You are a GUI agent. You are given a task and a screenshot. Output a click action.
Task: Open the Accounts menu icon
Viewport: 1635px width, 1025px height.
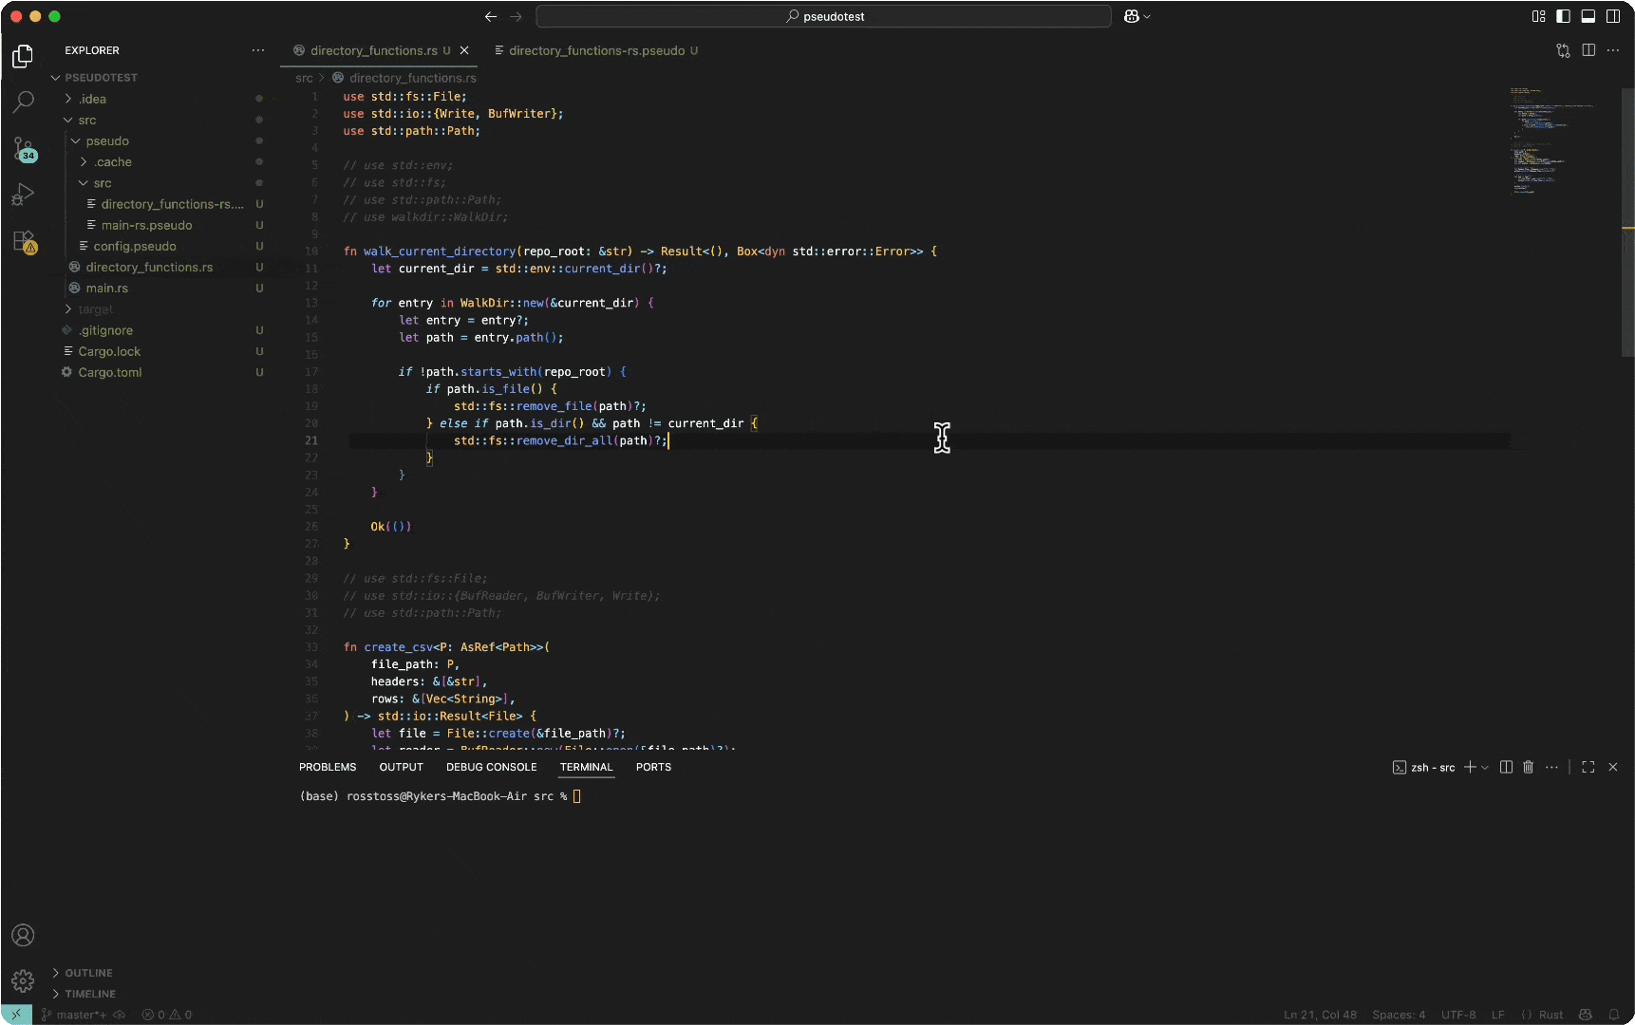point(23,935)
